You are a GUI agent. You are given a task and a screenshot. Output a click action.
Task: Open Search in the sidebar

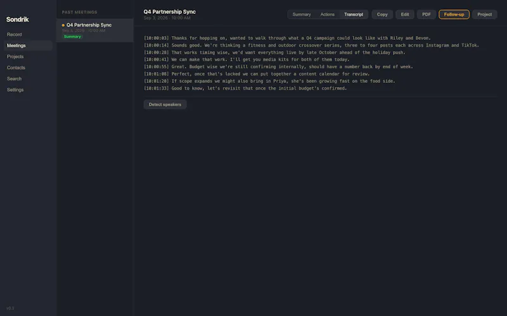pyautogui.click(x=14, y=78)
